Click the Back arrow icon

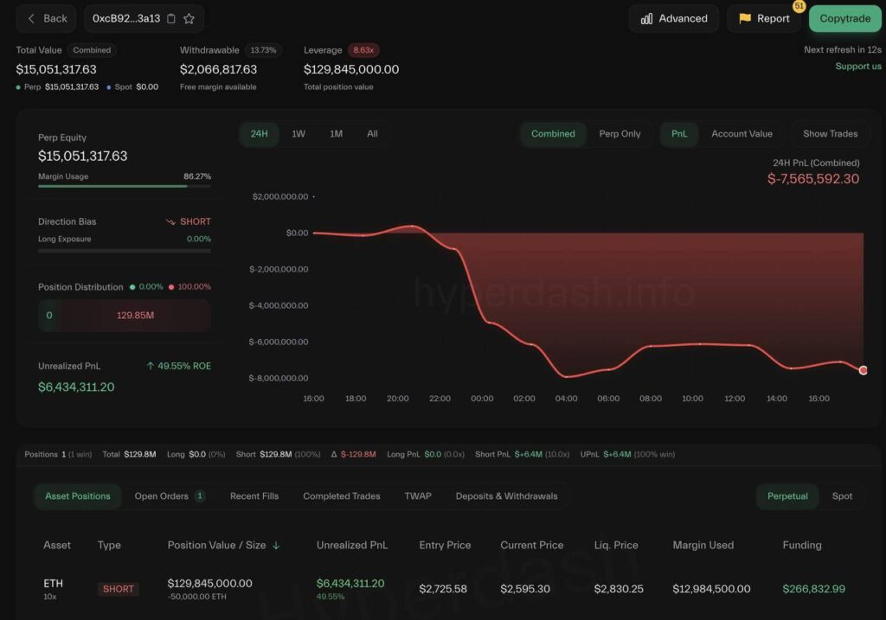[32, 18]
